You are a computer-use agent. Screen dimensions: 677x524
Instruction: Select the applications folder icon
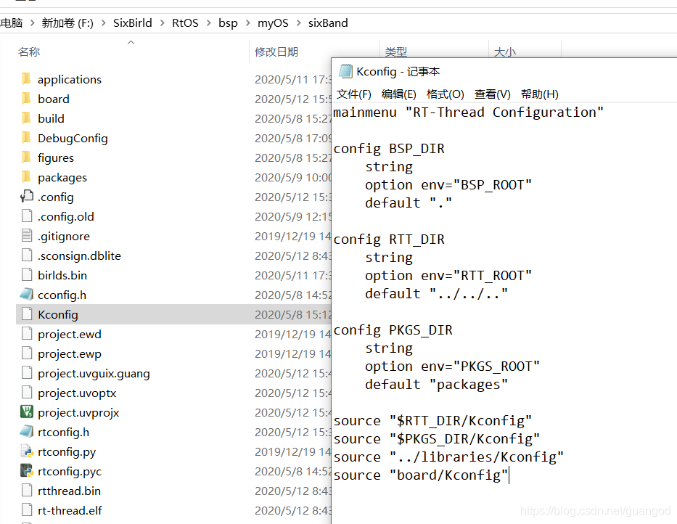point(26,79)
